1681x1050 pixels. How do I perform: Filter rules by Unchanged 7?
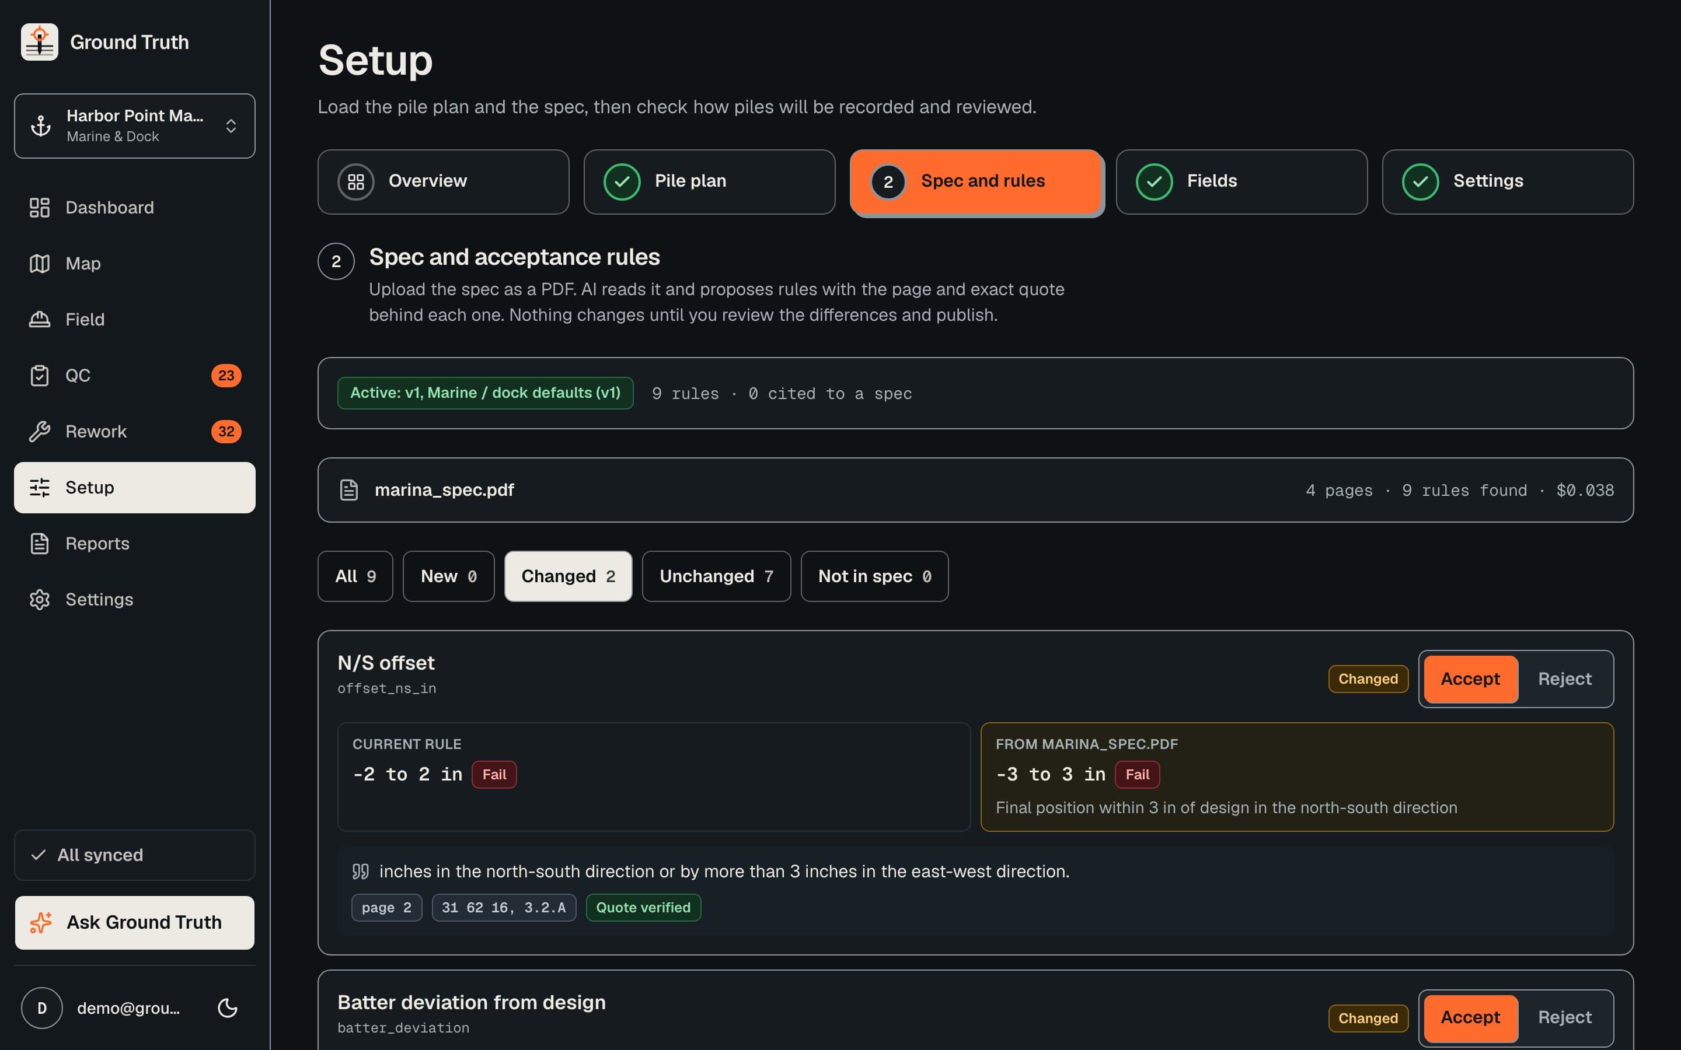(x=716, y=576)
